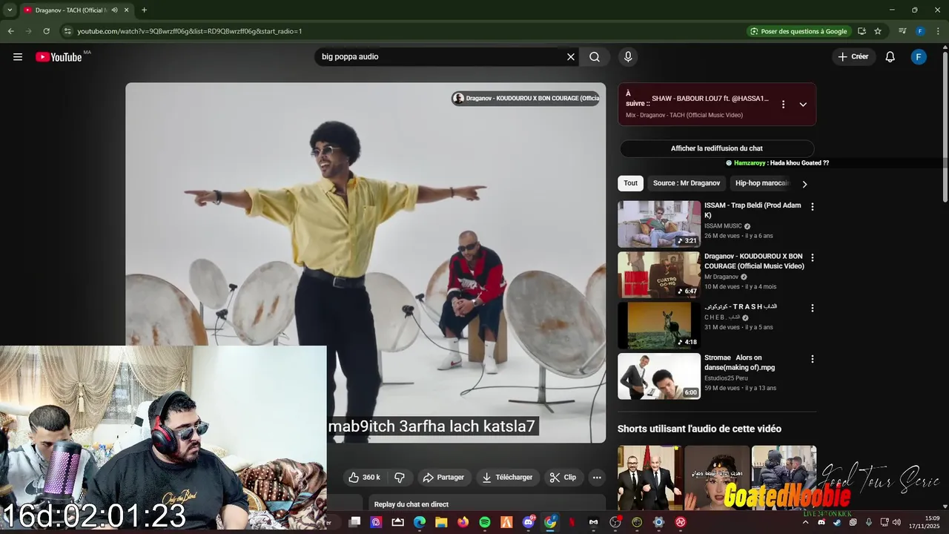Mute the Draganov tab via speaker icon
The width and height of the screenshot is (949, 534).
click(115, 10)
